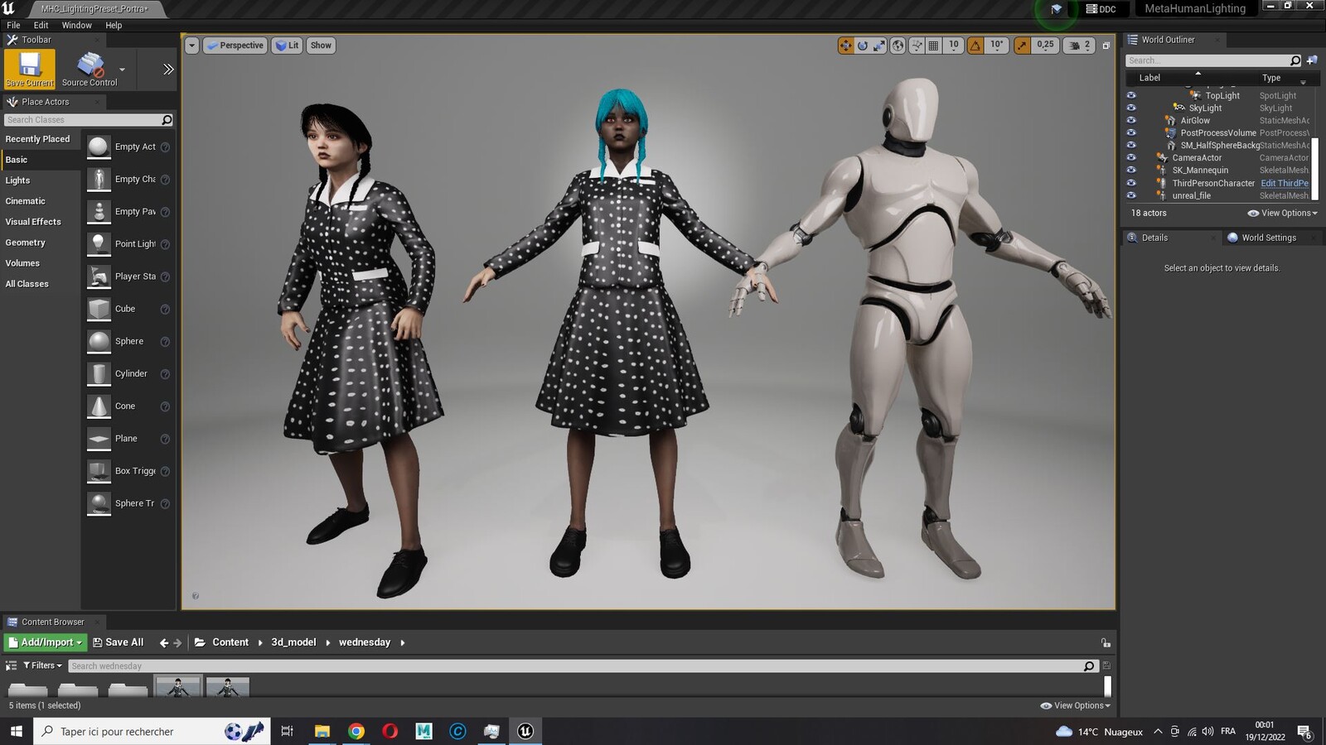The height and width of the screenshot is (745, 1326).
Task: Open File Explorer from the taskbar
Action: 322,731
